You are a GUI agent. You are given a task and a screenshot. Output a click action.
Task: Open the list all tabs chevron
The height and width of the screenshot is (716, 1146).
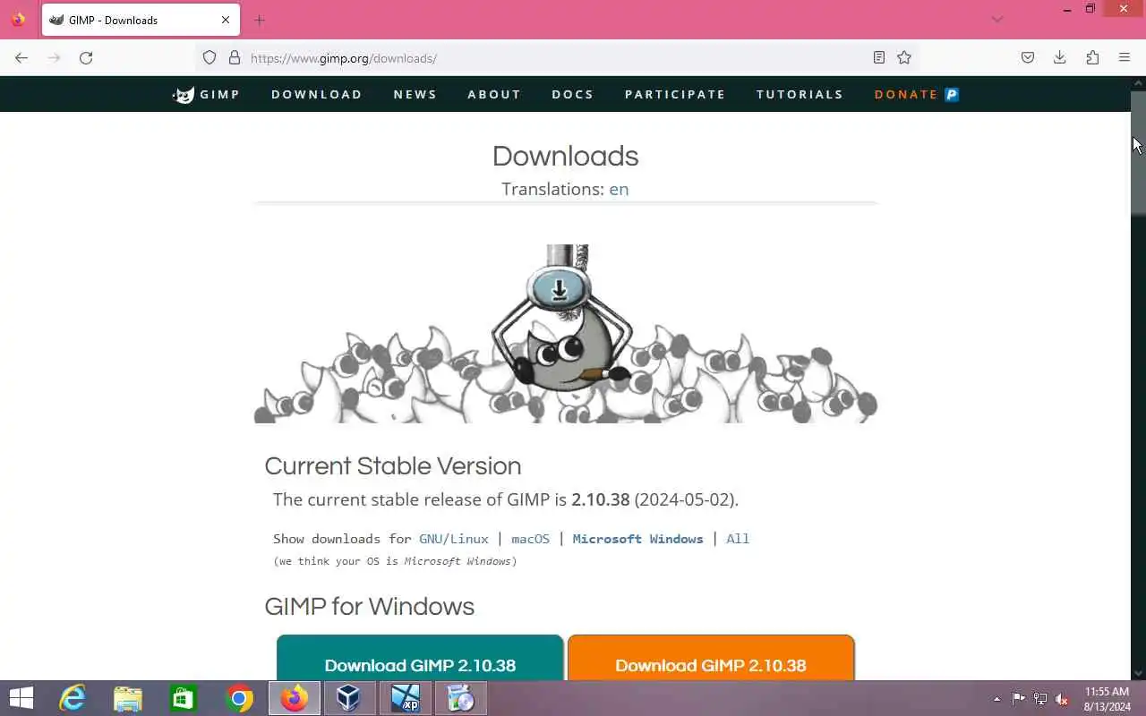click(997, 20)
